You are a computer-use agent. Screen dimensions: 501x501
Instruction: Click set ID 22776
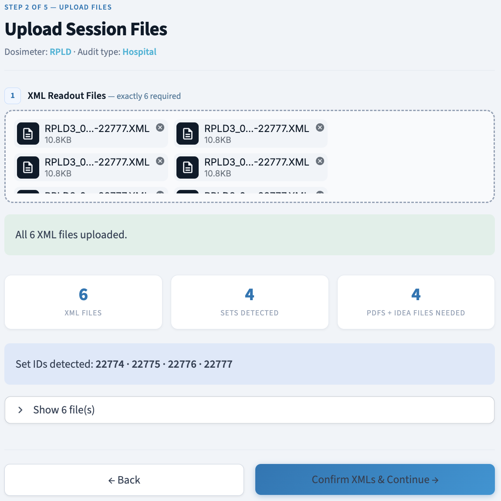(182, 364)
